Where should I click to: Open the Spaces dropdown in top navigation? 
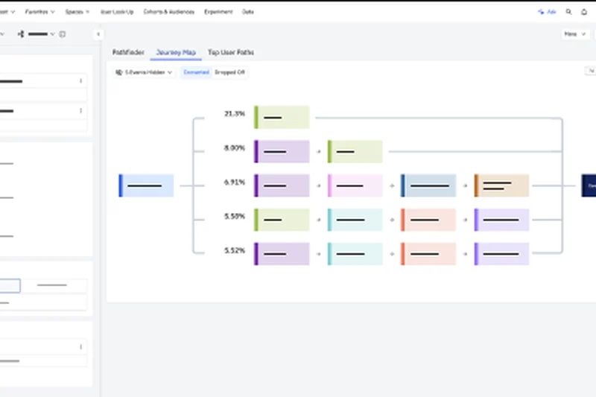77,12
